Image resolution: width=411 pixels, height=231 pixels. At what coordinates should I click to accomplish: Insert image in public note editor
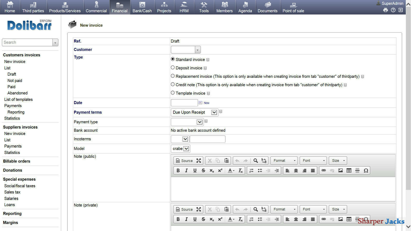(x=341, y=170)
